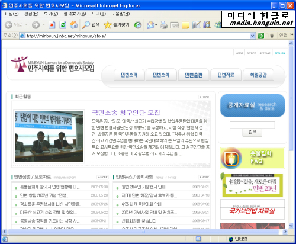Screen dimensions: 296x244
Task: Click the HOME link at page top
Action: tap(239, 53)
